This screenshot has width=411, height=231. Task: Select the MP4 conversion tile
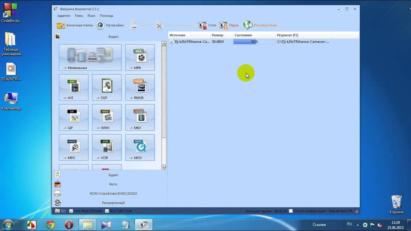coord(140,57)
